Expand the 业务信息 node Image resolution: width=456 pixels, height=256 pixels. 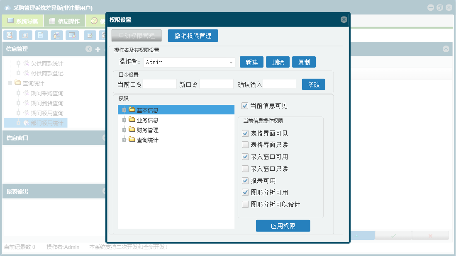[124, 120]
